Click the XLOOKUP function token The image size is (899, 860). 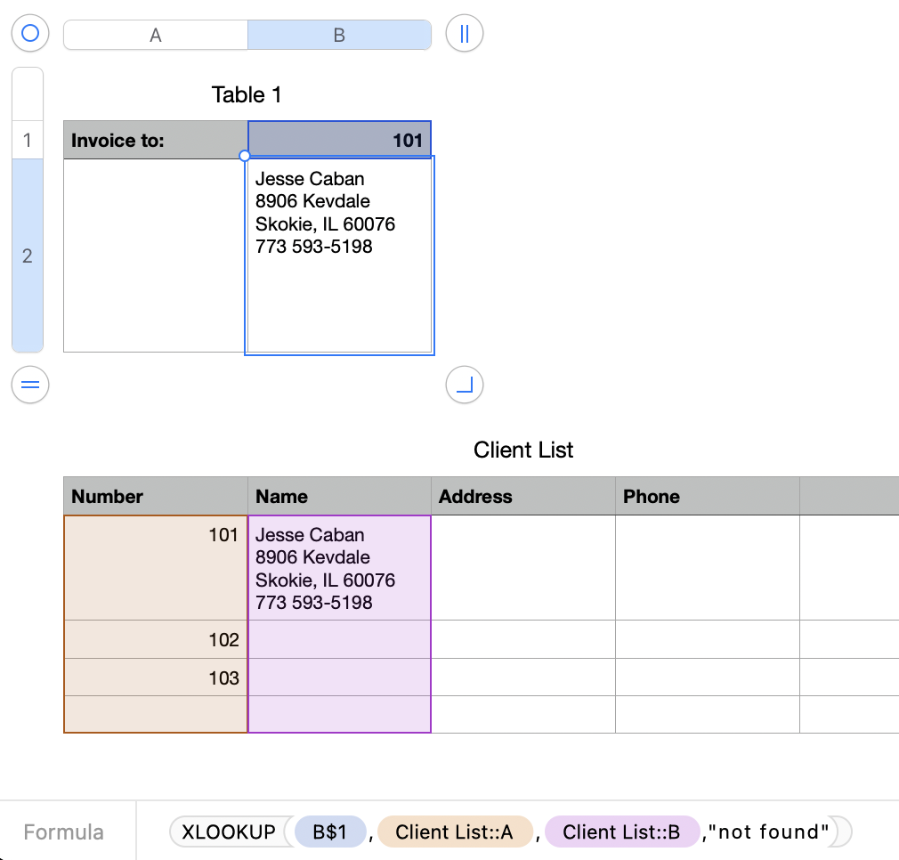tap(229, 832)
